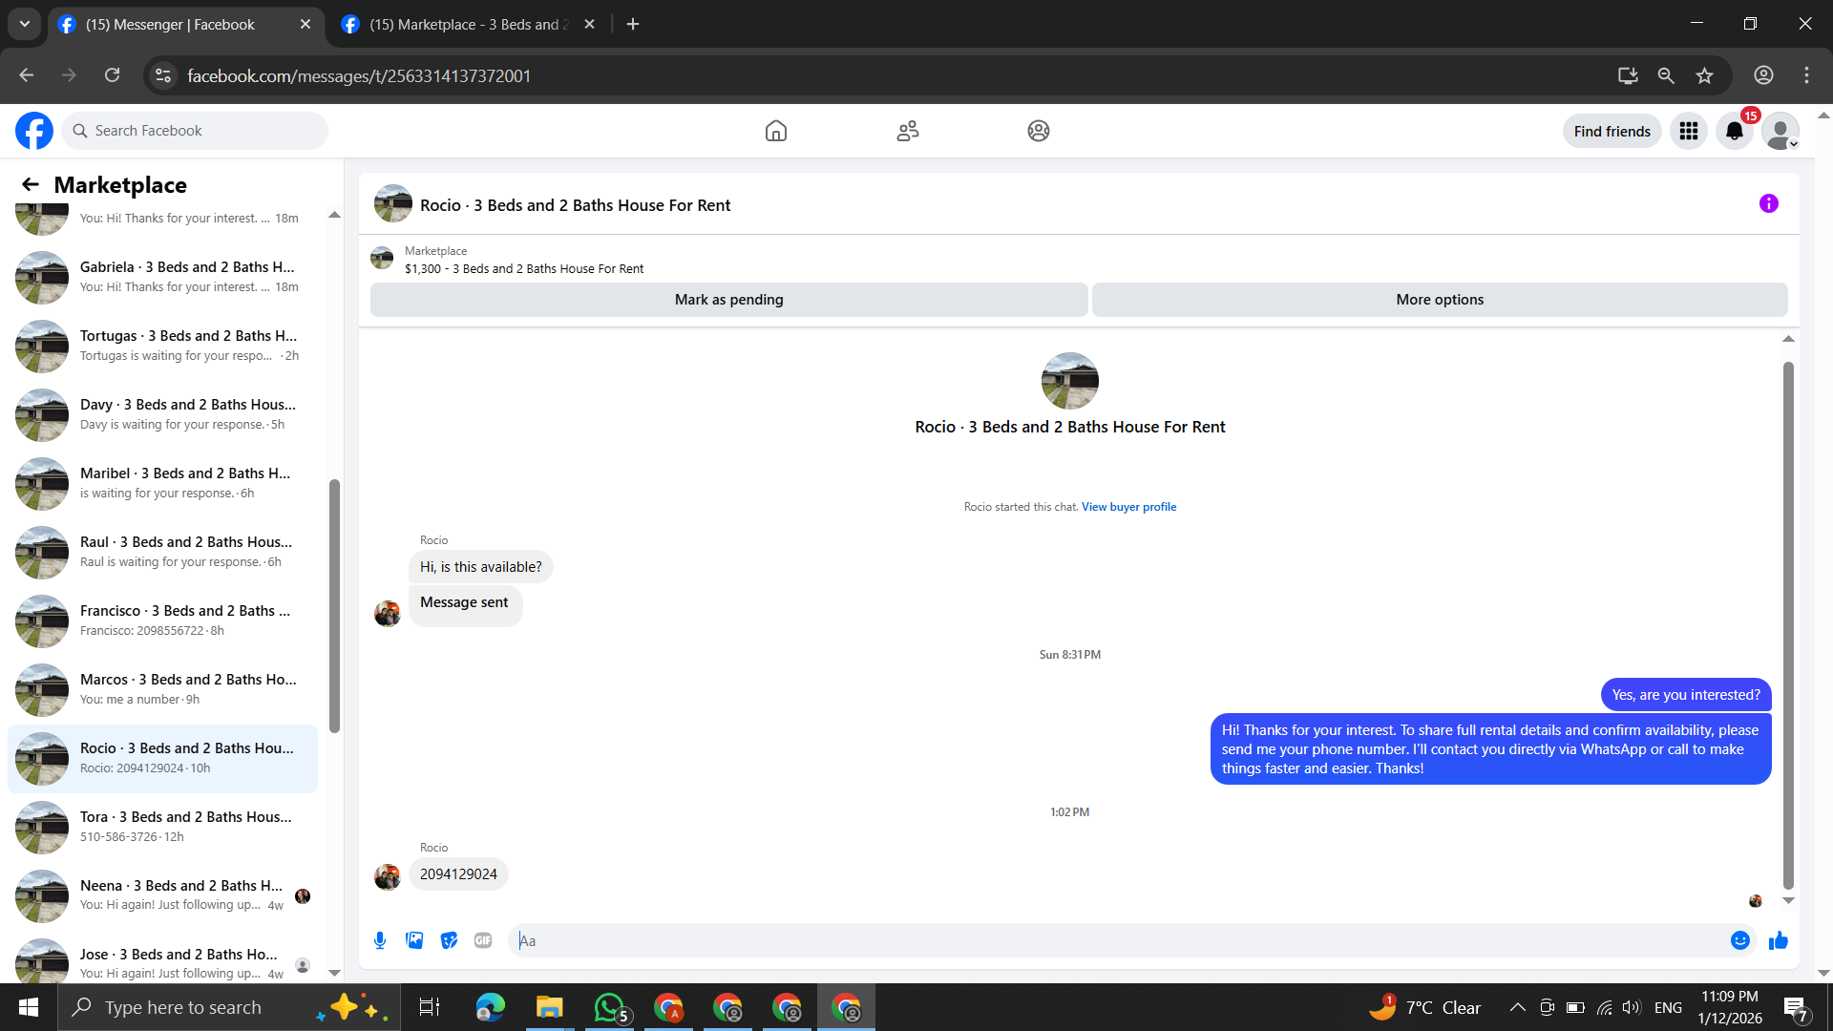Click Mark as pending button

click(728, 300)
